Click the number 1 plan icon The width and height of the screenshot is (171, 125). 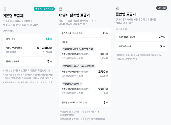[4, 9]
